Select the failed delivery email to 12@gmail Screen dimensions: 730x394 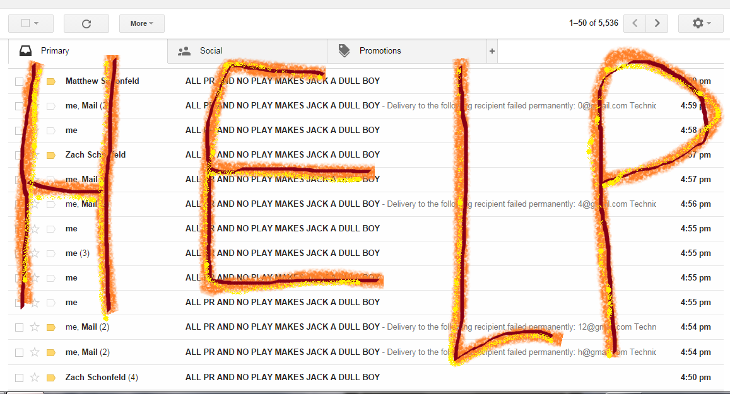point(19,327)
